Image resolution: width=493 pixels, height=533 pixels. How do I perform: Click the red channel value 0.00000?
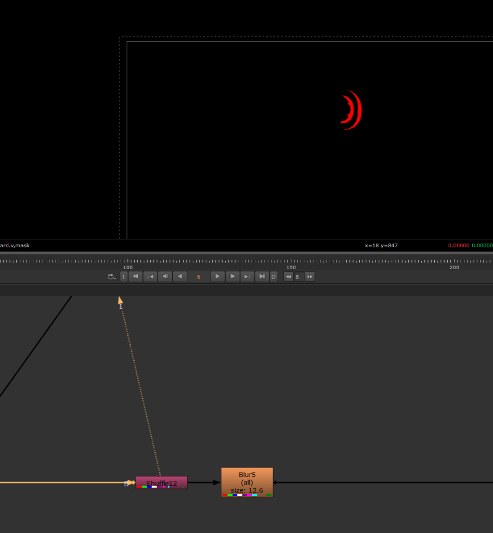(x=459, y=246)
